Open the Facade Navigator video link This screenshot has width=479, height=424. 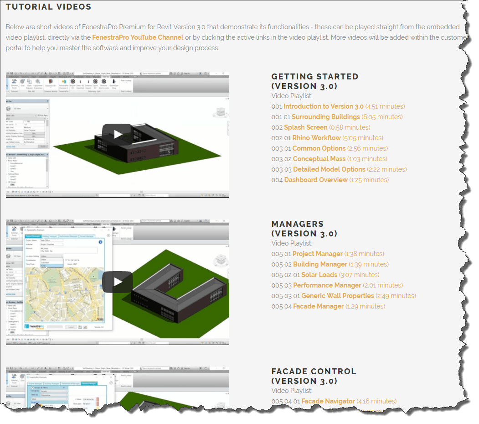pos(328,401)
